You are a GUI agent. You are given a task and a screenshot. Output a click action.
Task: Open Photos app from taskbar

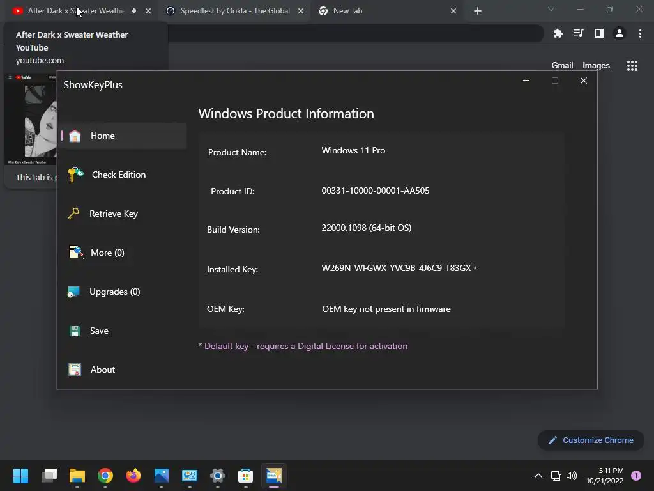162,476
